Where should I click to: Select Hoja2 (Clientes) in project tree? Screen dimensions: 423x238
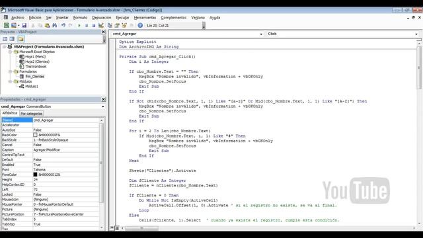click(x=37, y=61)
